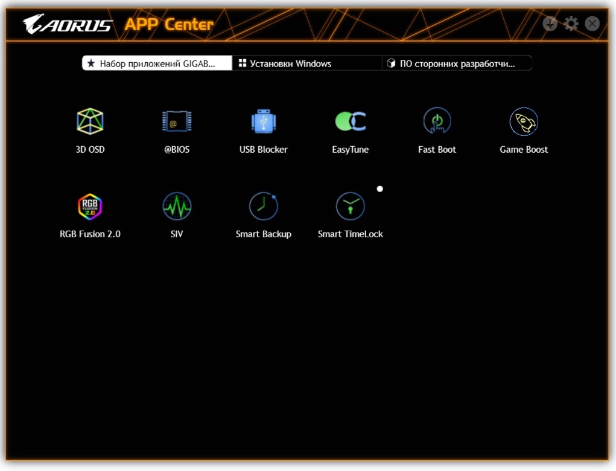Launch the Smart TimeLock icon
The image size is (616, 471).
351,206
